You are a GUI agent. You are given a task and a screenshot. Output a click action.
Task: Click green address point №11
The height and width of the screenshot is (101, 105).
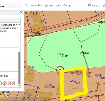point(47,94)
